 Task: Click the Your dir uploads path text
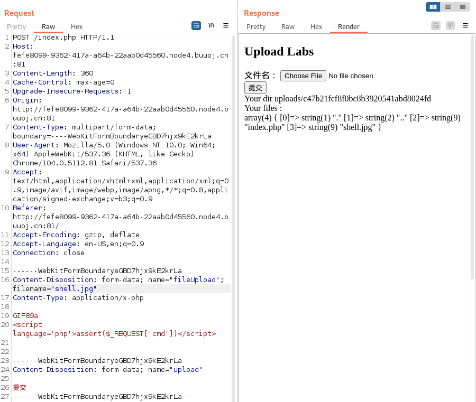coord(337,99)
